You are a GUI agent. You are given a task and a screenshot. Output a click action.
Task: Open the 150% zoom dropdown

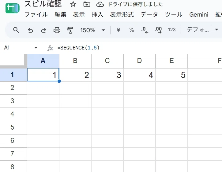click(92, 30)
